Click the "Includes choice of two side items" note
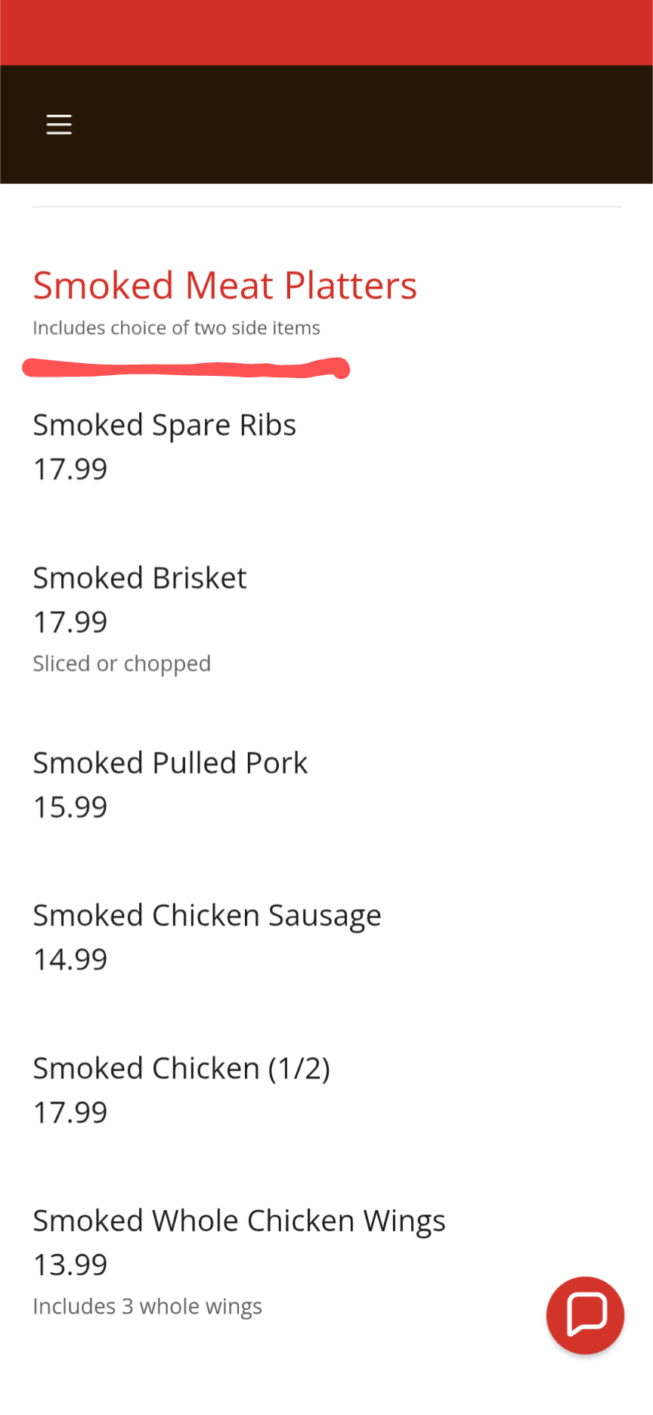 coord(176,327)
